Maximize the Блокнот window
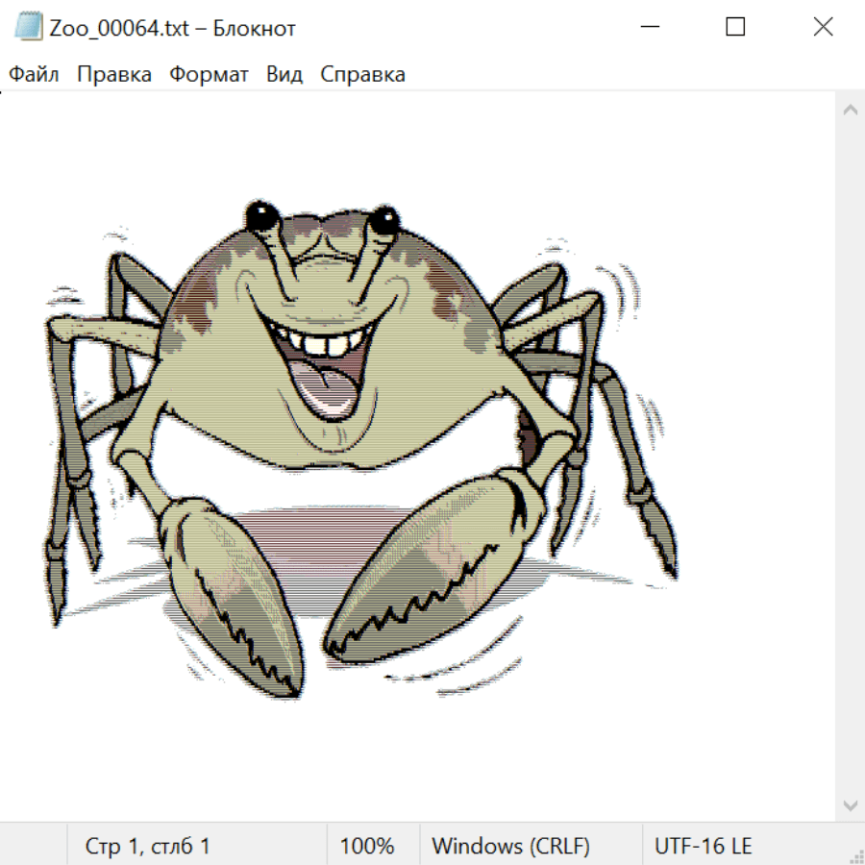 735,27
